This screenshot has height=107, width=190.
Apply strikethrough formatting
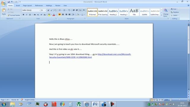coord(35,15)
